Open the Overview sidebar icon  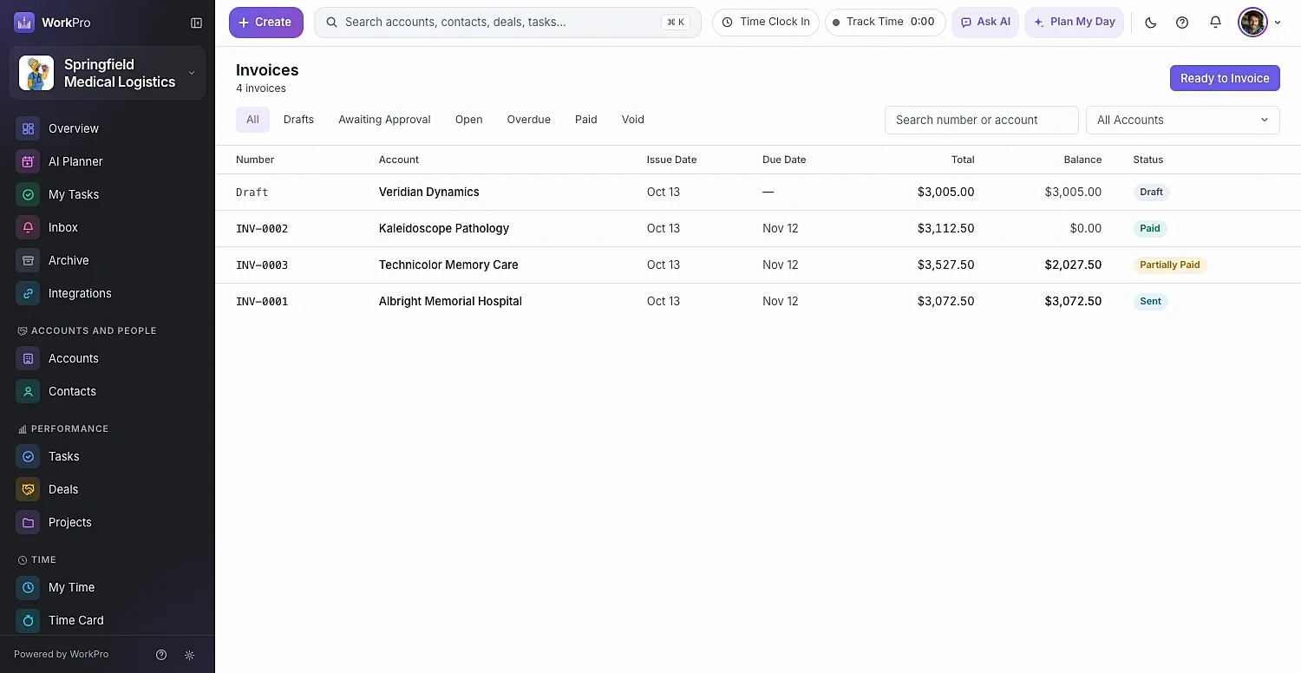(x=28, y=128)
